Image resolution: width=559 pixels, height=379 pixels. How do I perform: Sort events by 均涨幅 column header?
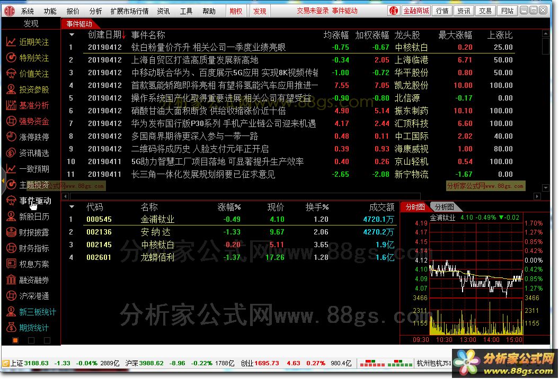pyautogui.click(x=336, y=35)
